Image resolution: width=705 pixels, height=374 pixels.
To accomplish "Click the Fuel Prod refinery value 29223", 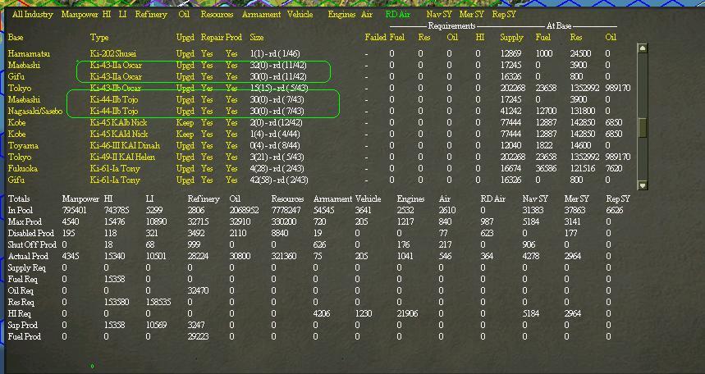I will [198, 337].
